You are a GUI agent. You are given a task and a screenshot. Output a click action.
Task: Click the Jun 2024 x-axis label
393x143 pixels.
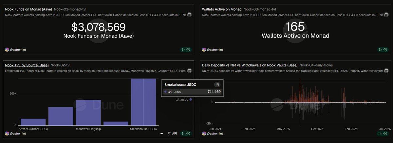pyautogui.click(x=215, y=129)
